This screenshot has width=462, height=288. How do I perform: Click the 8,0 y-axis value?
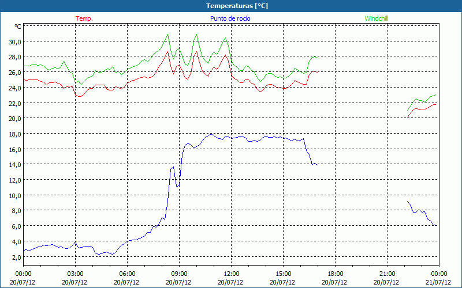click(17, 211)
